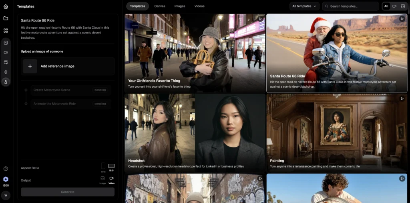Click the credits icon above 1200
The width and height of the screenshot is (410, 203).
[x=6, y=179]
